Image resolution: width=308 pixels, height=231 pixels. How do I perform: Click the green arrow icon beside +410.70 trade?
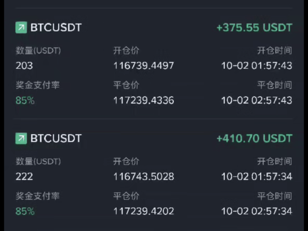(21, 139)
